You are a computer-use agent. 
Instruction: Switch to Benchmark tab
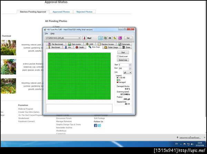coord(54,47)
